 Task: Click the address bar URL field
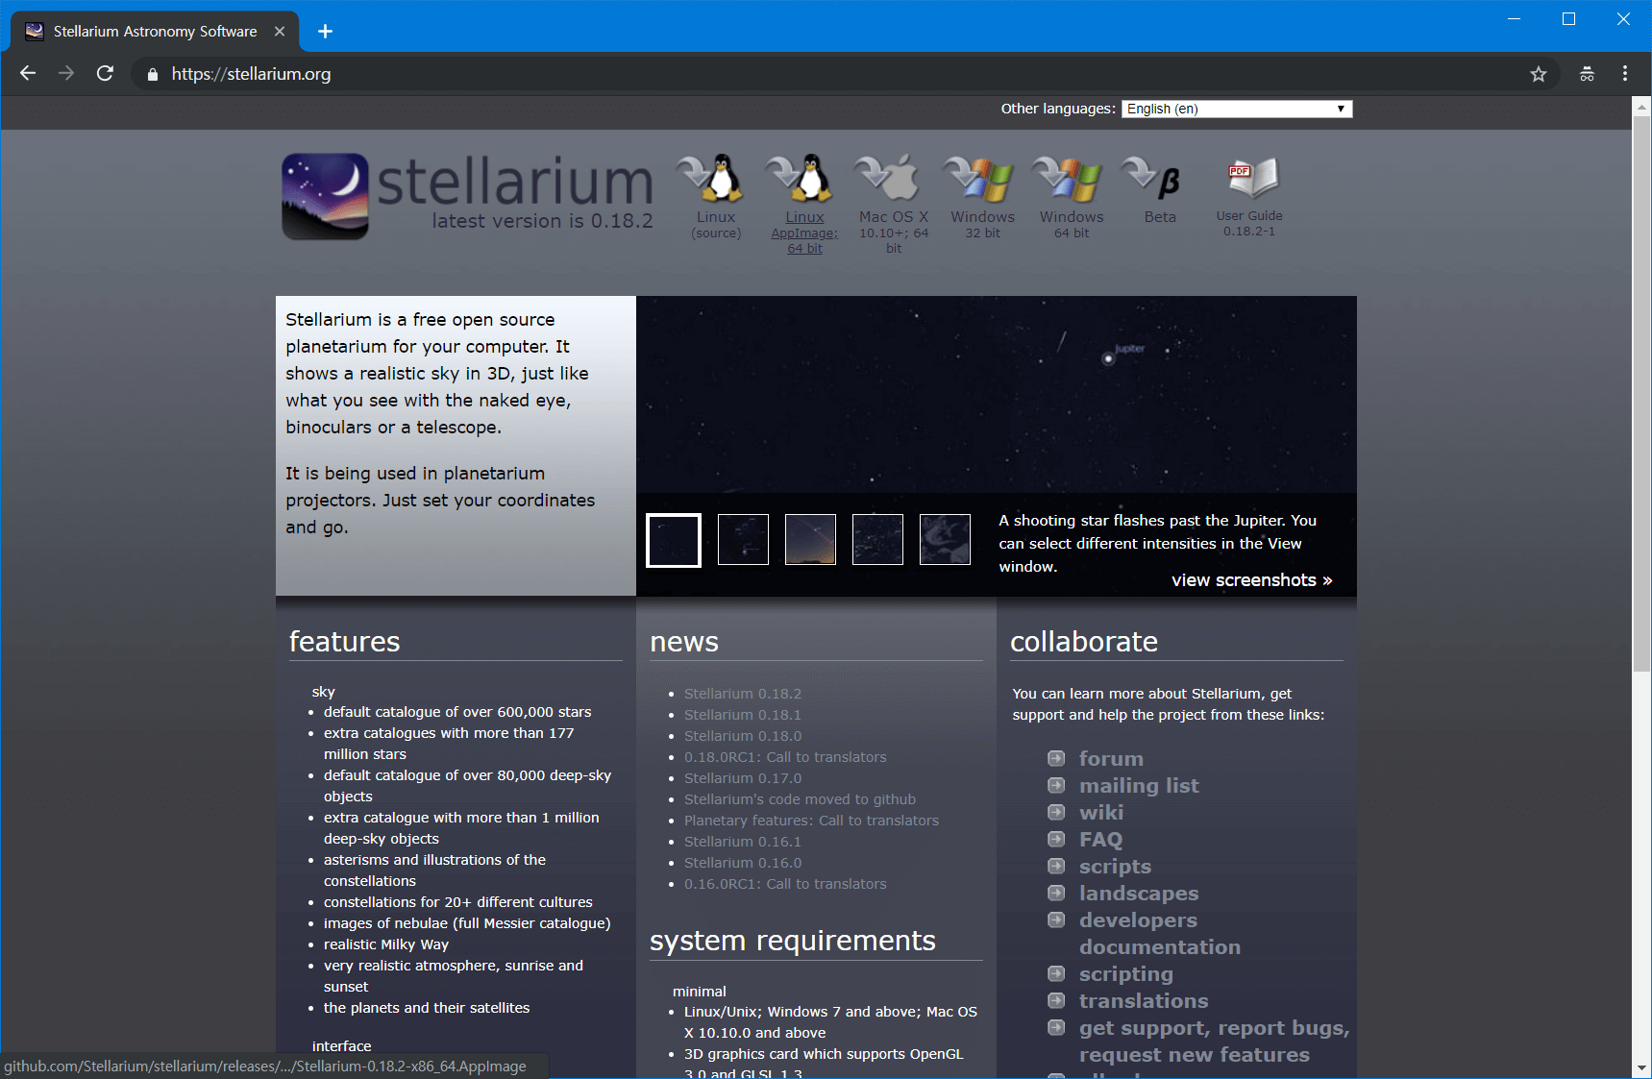coord(769,74)
